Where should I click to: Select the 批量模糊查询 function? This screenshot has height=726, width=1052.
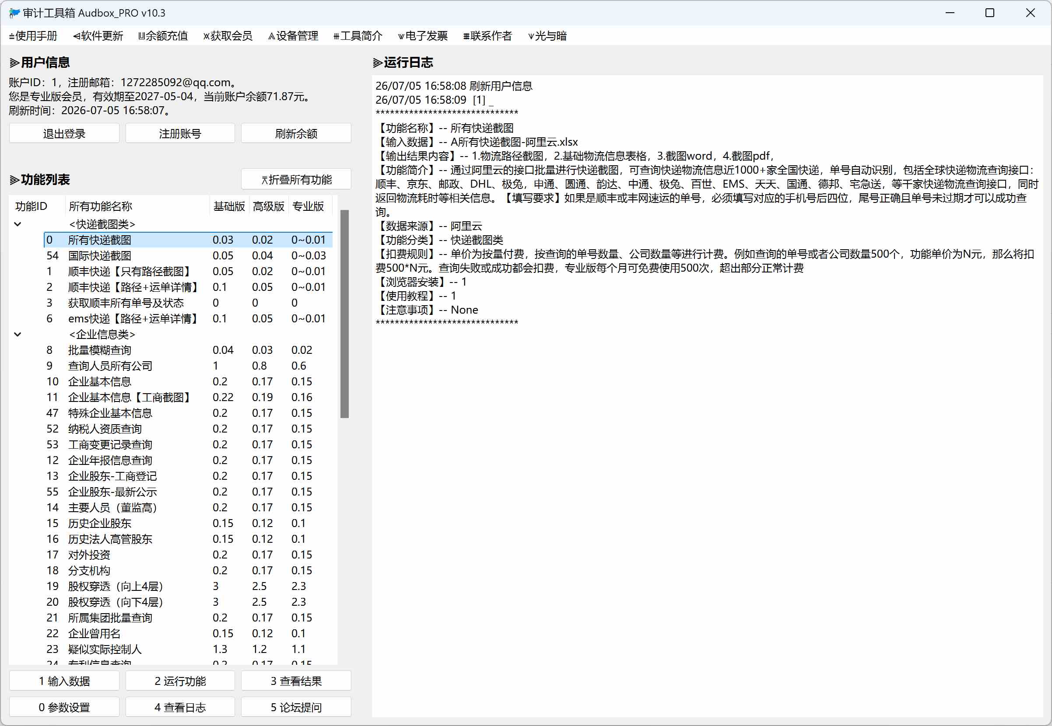pyautogui.click(x=188, y=350)
